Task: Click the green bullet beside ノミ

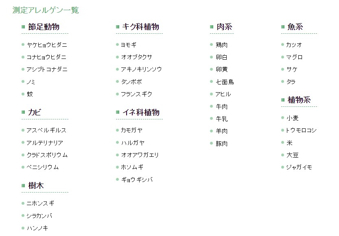Action: pos(23,82)
